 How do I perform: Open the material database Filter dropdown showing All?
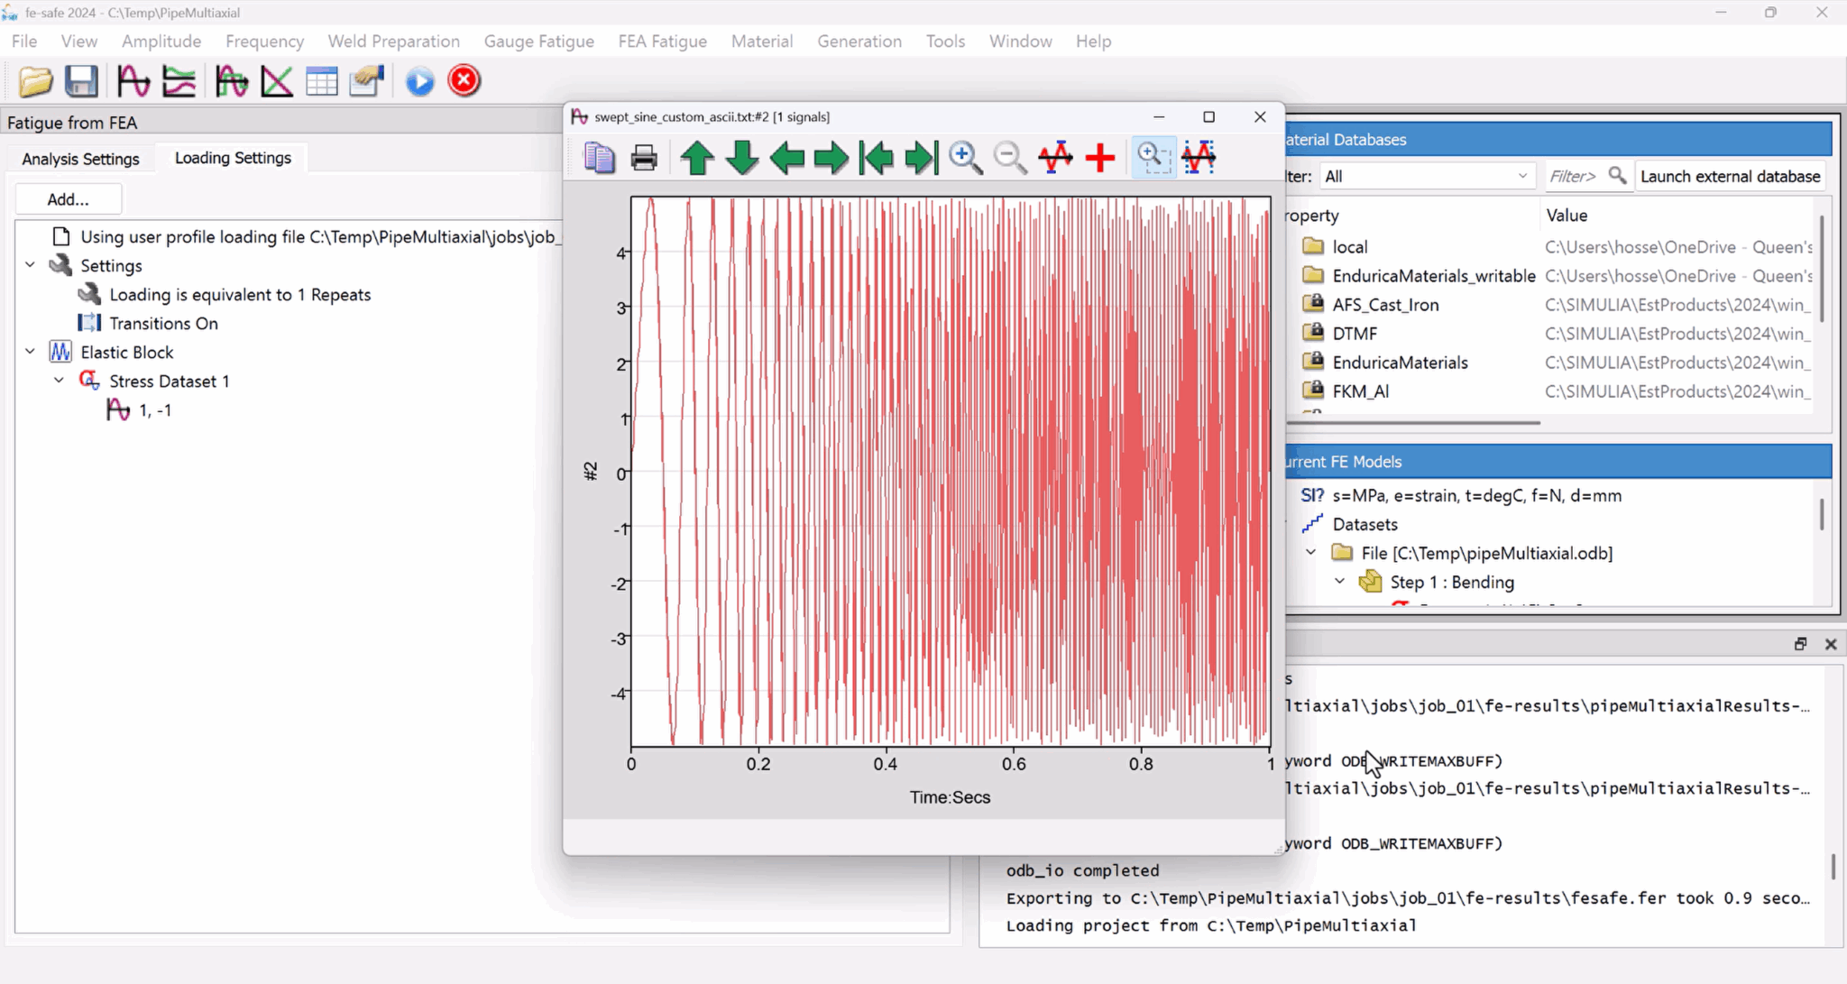pos(1521,176)
